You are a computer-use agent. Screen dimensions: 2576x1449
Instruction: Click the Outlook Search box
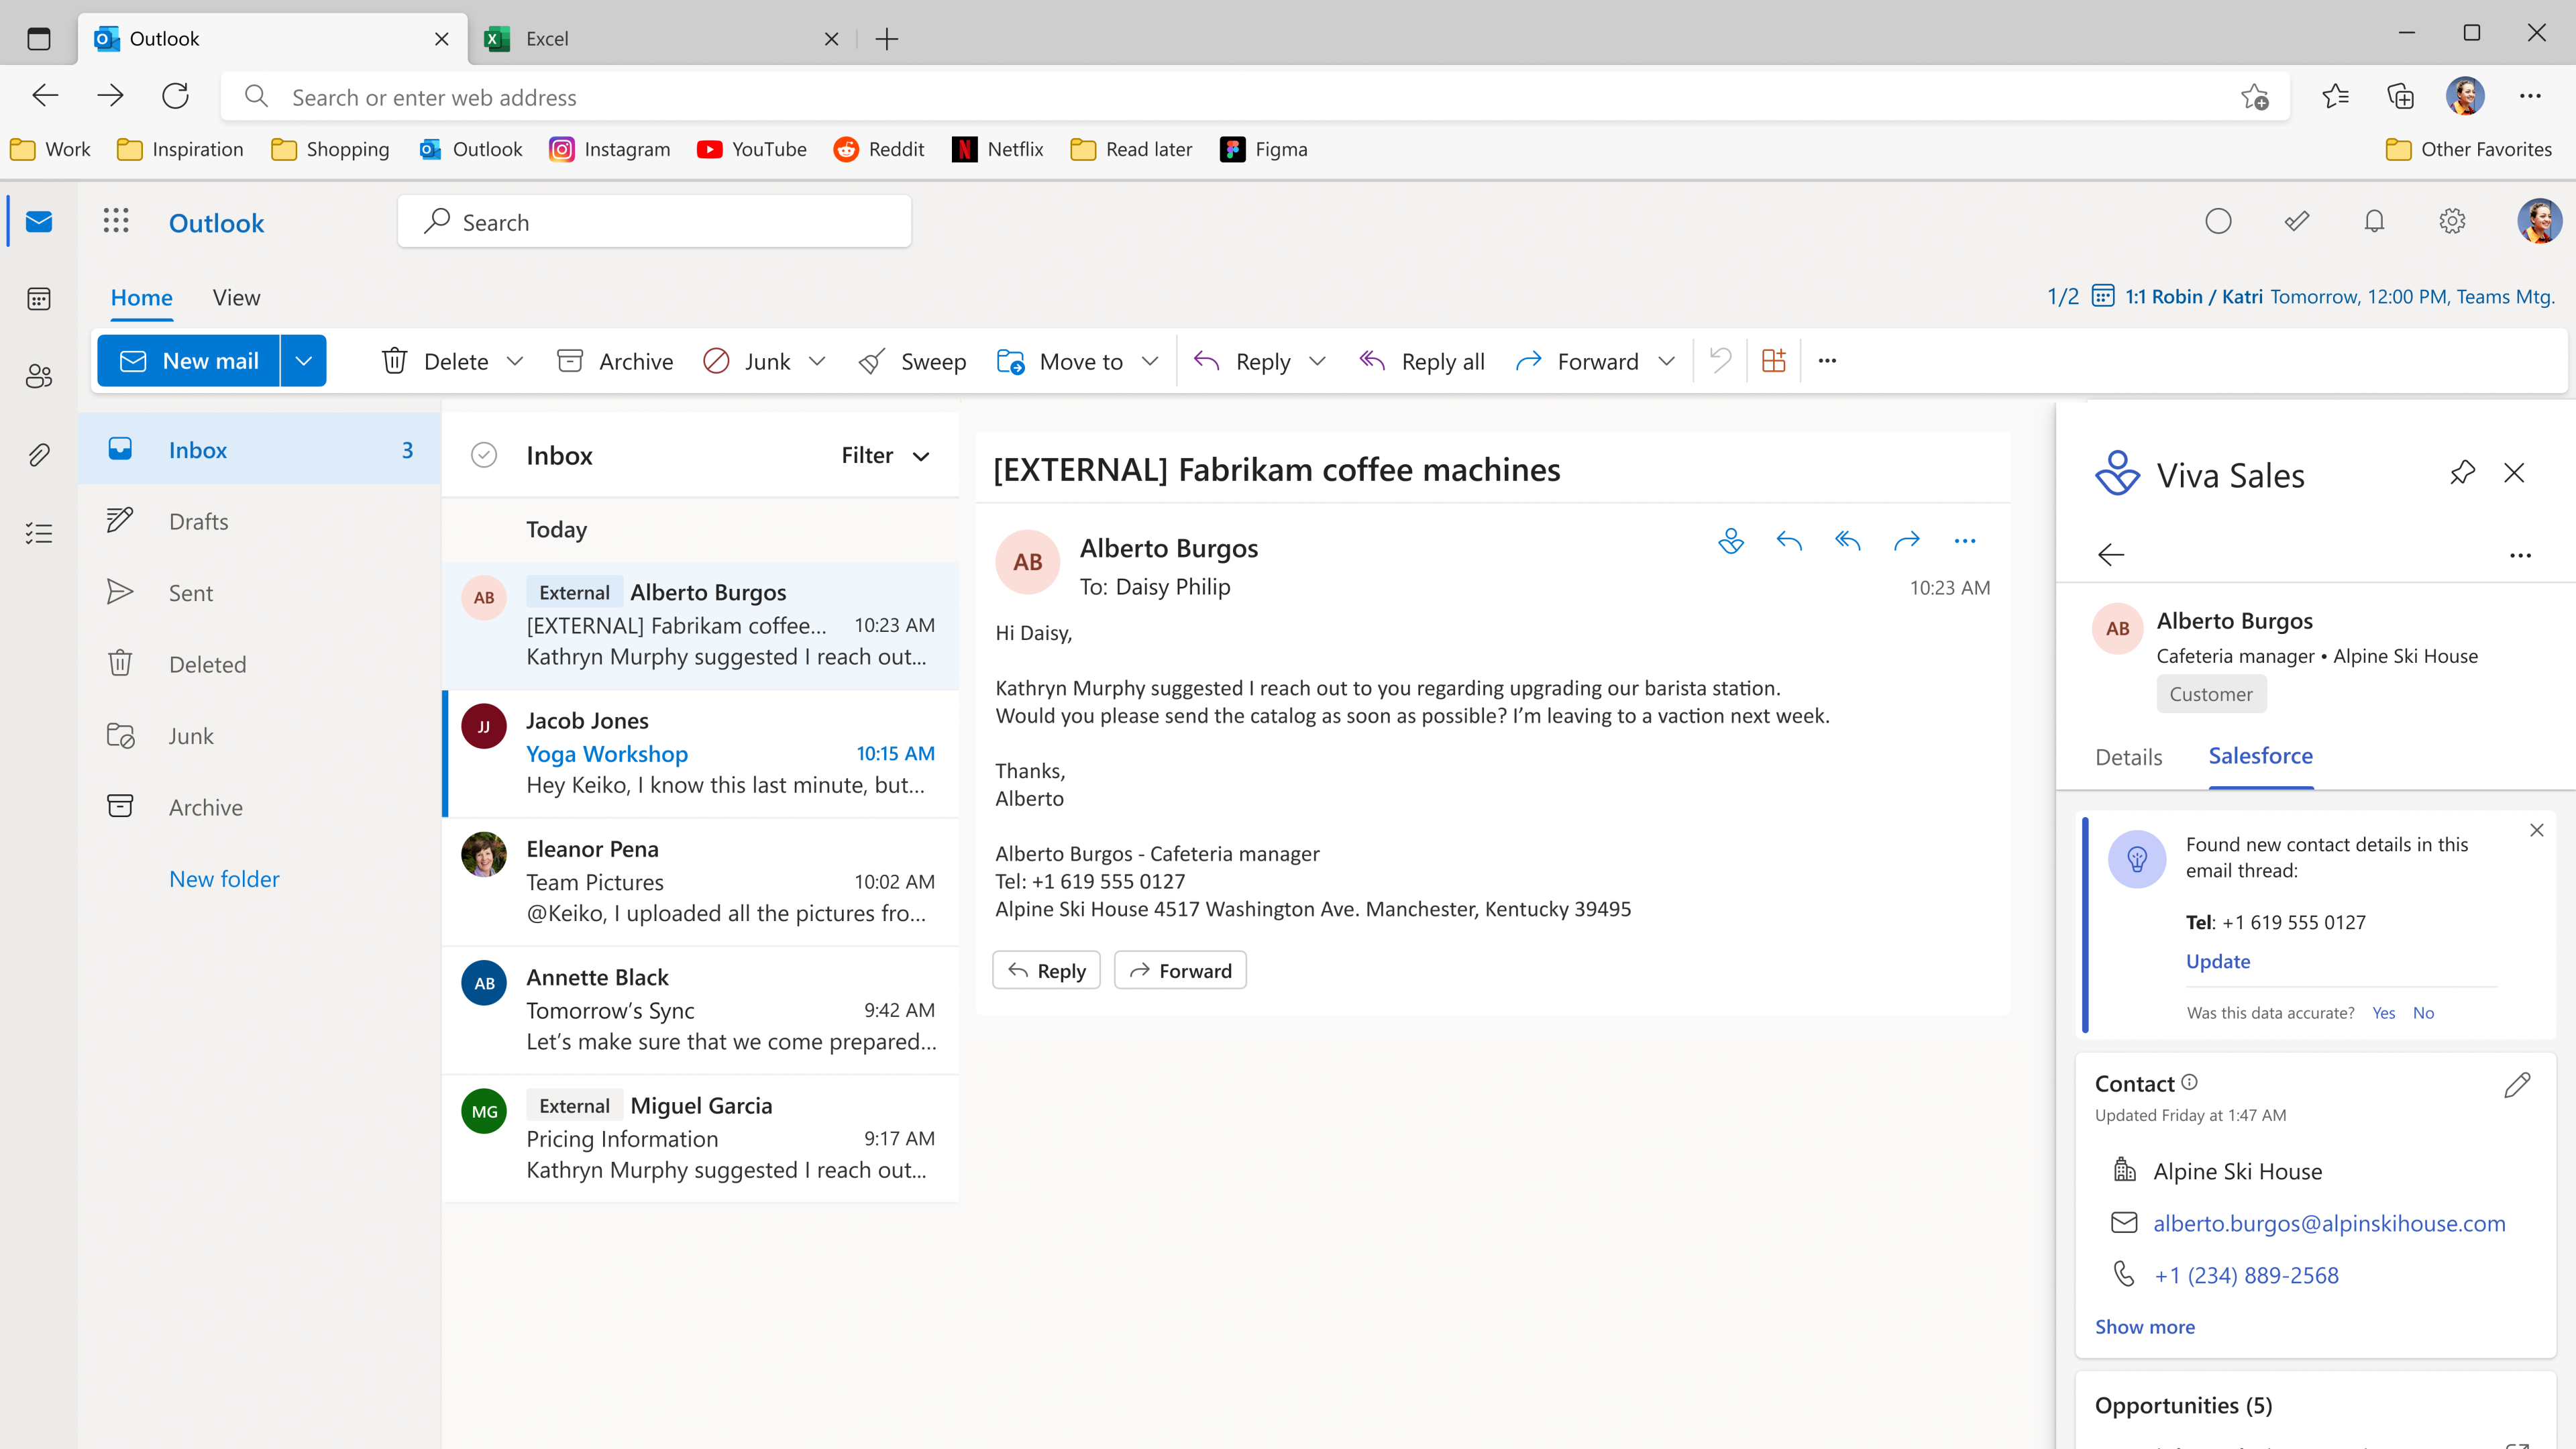(654, 221)
